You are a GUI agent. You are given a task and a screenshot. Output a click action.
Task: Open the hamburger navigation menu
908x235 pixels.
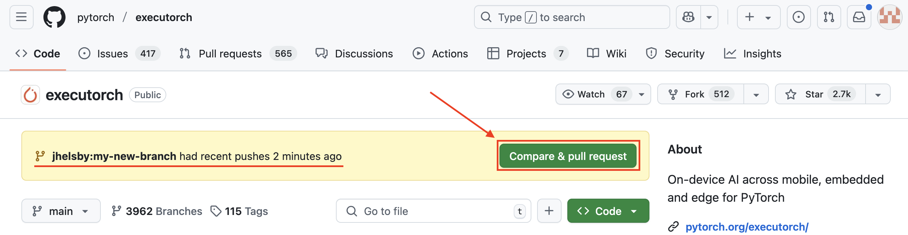click(21, 17)
